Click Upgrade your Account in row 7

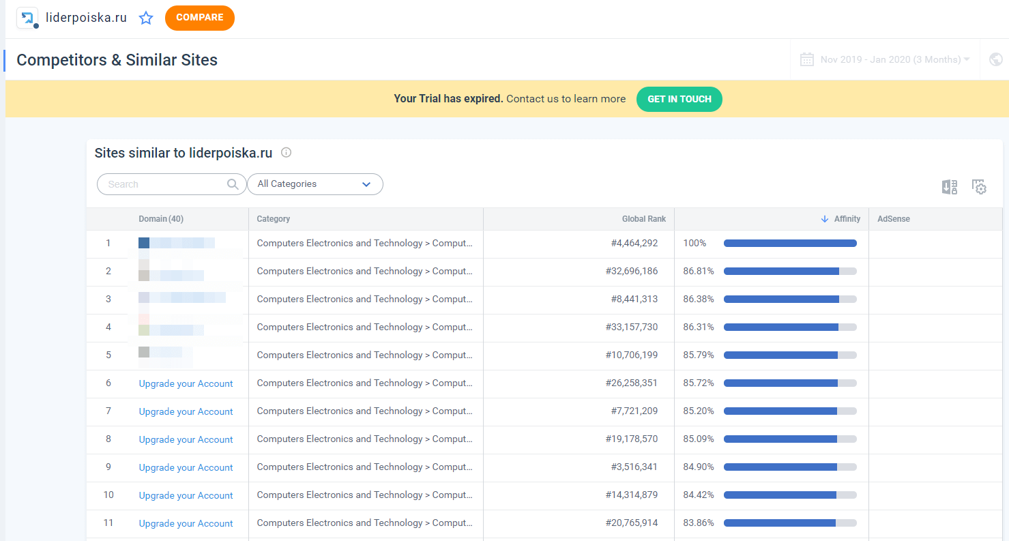click(186, 411)
